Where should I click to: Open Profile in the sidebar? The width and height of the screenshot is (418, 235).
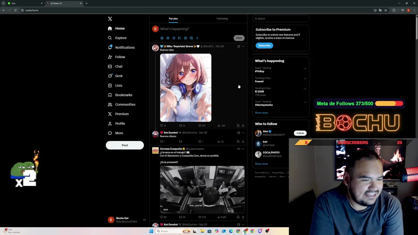click(x=117, y=123)
